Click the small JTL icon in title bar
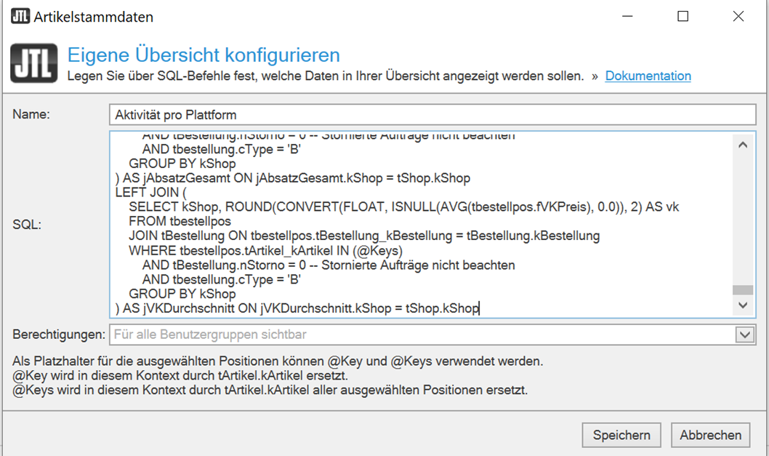 (20, 16)
